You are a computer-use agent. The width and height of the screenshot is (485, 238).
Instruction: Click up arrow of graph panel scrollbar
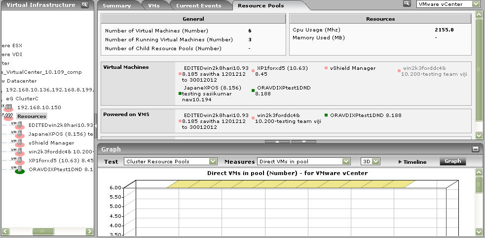point(479,173)
